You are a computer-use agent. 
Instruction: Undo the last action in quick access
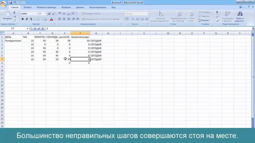[x=15, y=3]
